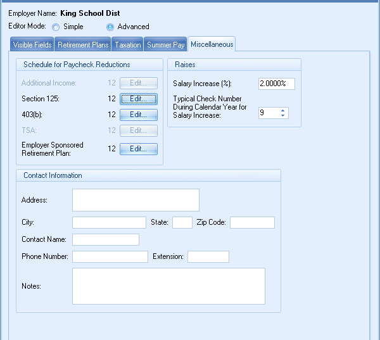Screen dimensions: 380x340
Task: Click the Contact Name field
Action: (x=105, y=239)
